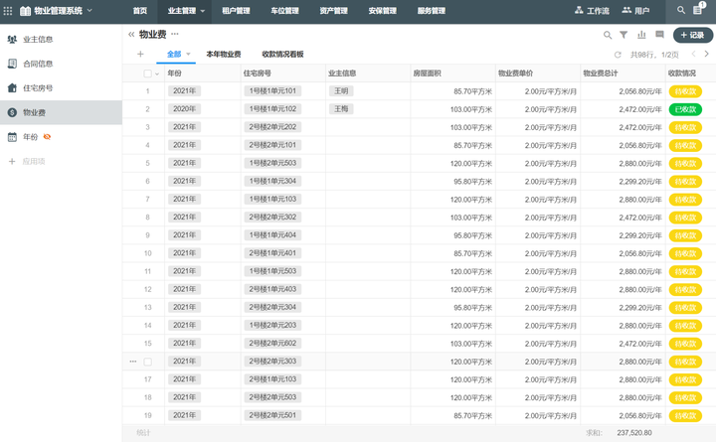Click the + 记录 add record button

tap(693, 35)
